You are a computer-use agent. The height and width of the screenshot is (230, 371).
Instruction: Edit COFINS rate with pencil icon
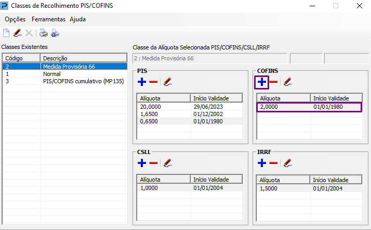pyautogui.click(x=287, y=82)
